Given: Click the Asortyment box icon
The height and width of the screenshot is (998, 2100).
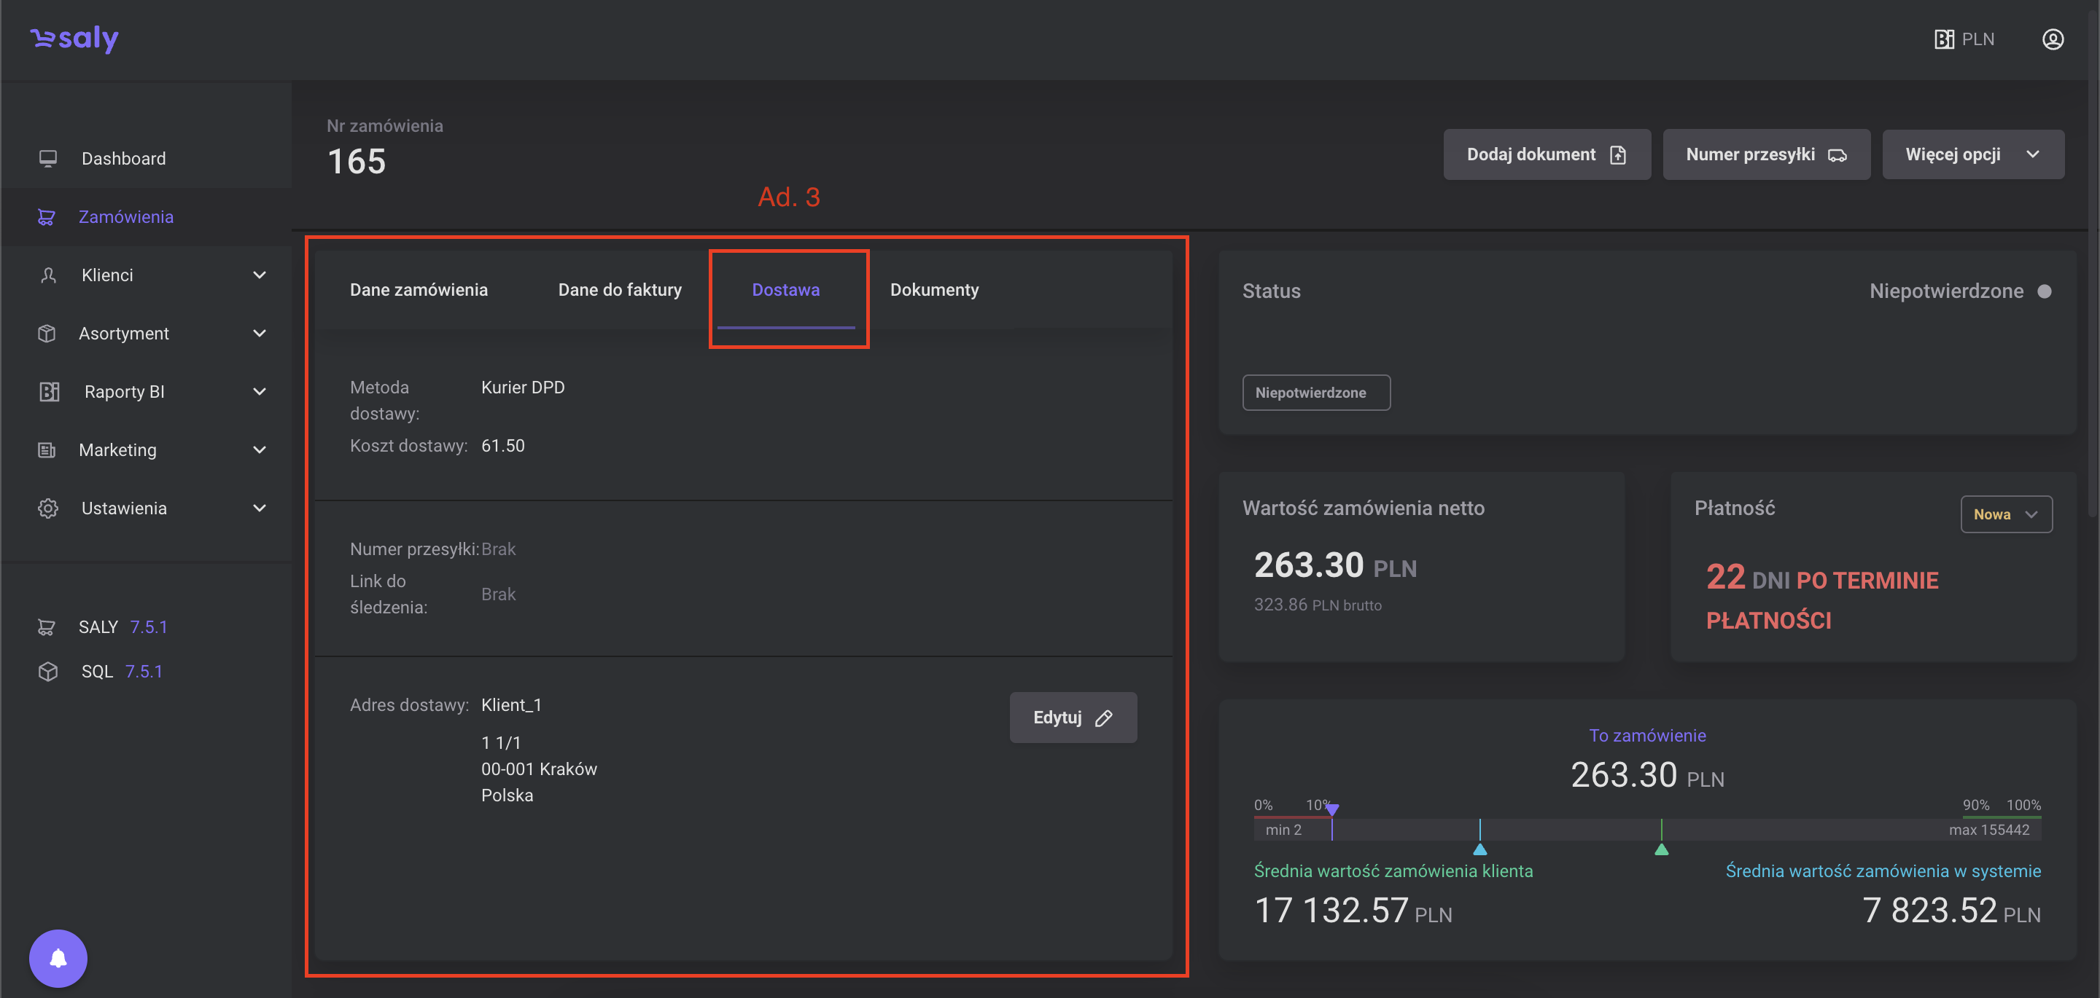Looking at the screenshot, I should (47, 333).
